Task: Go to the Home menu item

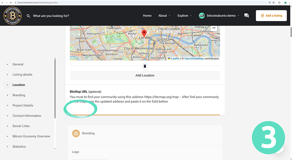Action: tap(147, 16)
